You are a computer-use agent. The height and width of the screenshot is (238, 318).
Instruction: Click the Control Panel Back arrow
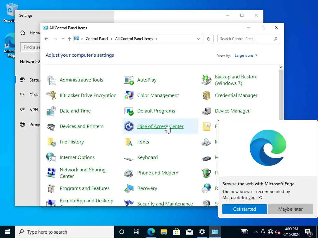(47, 39)
